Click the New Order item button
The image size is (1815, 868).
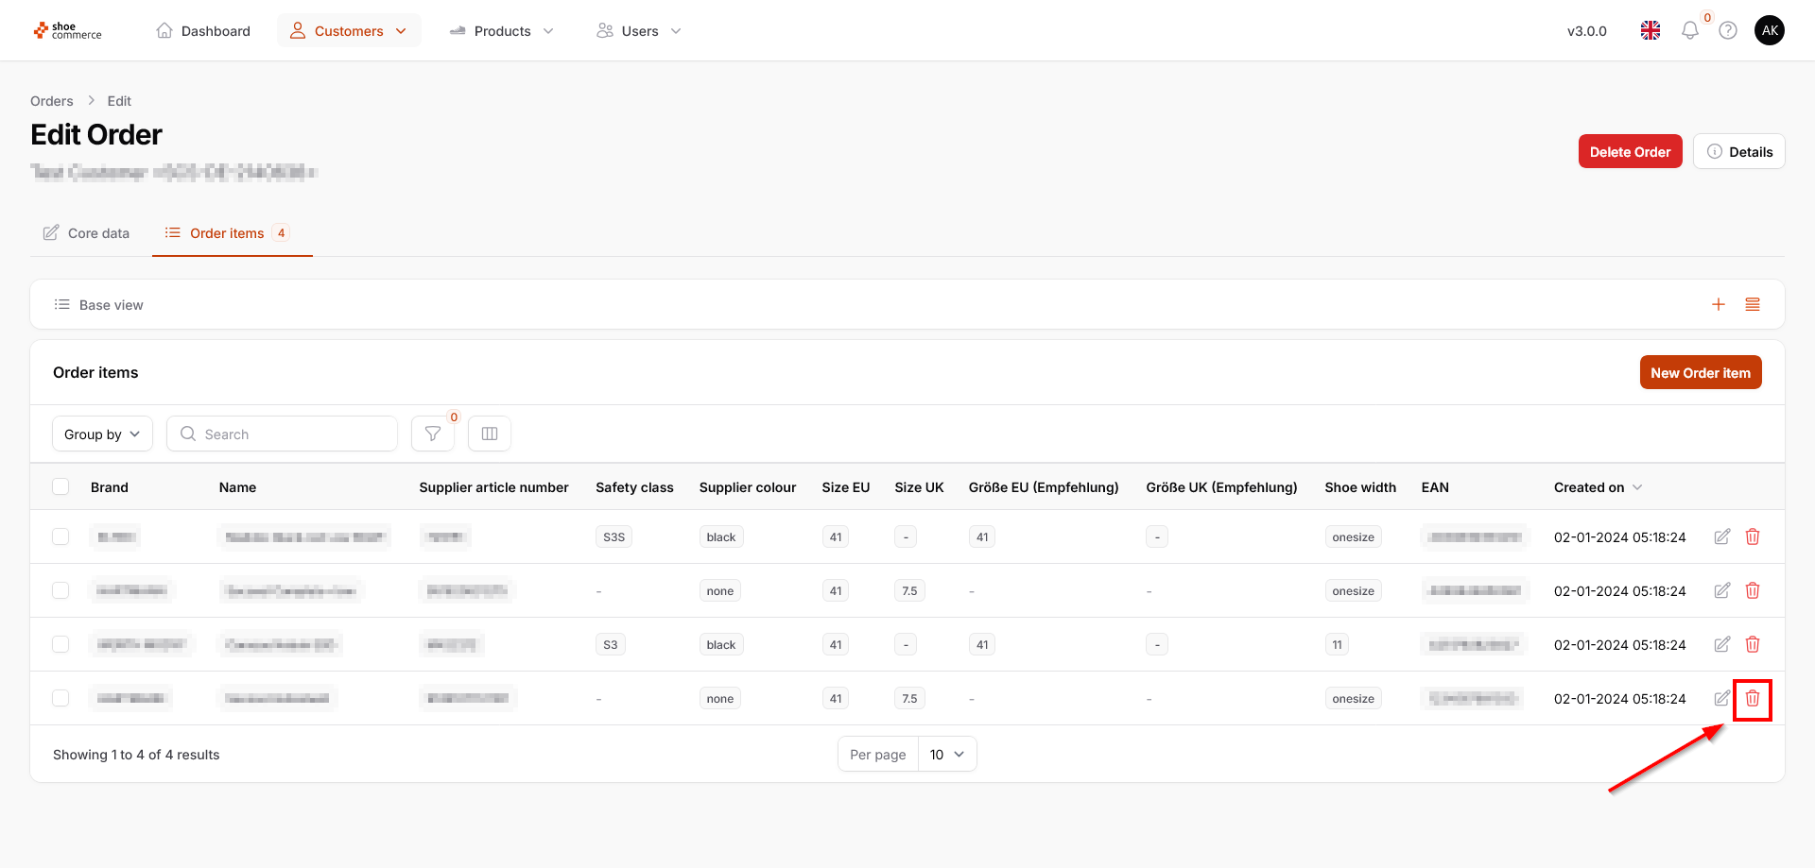1700,373
